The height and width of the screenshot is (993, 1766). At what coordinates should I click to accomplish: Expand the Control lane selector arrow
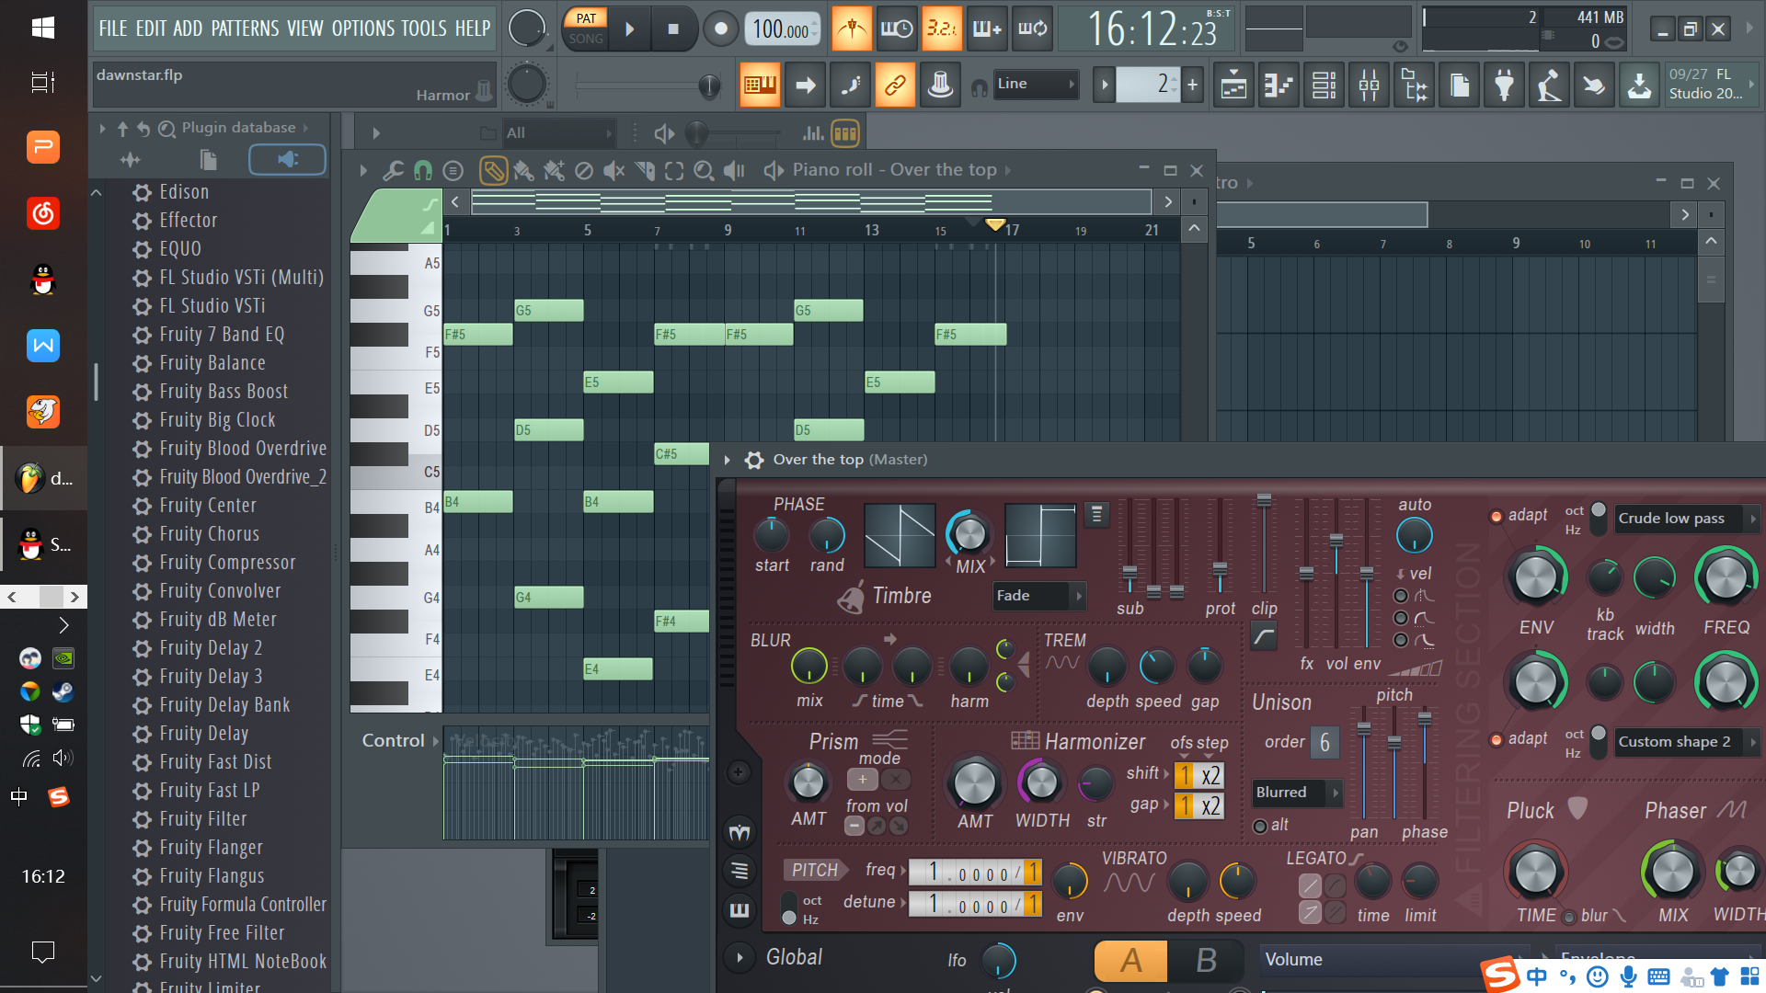(436, 741)
